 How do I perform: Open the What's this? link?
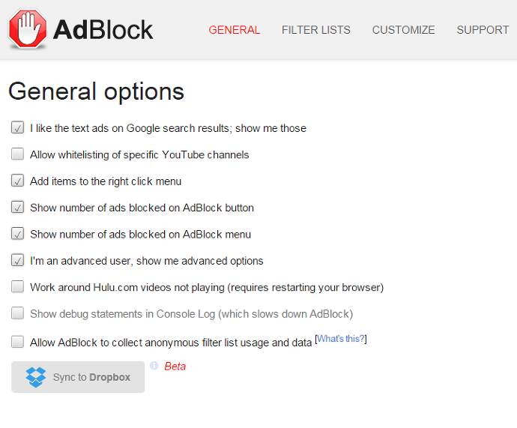click(341, 339)
